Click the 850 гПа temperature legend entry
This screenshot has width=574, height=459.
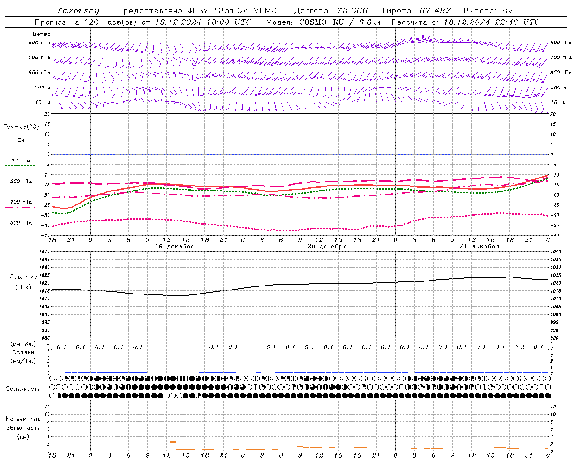21,182
